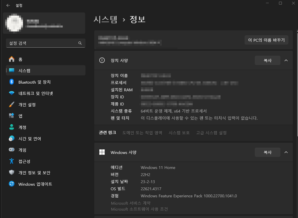Open Microsoft 소프트웨어 사용 조건 link
The image size is (298, 218).
[x=139, y=209]
